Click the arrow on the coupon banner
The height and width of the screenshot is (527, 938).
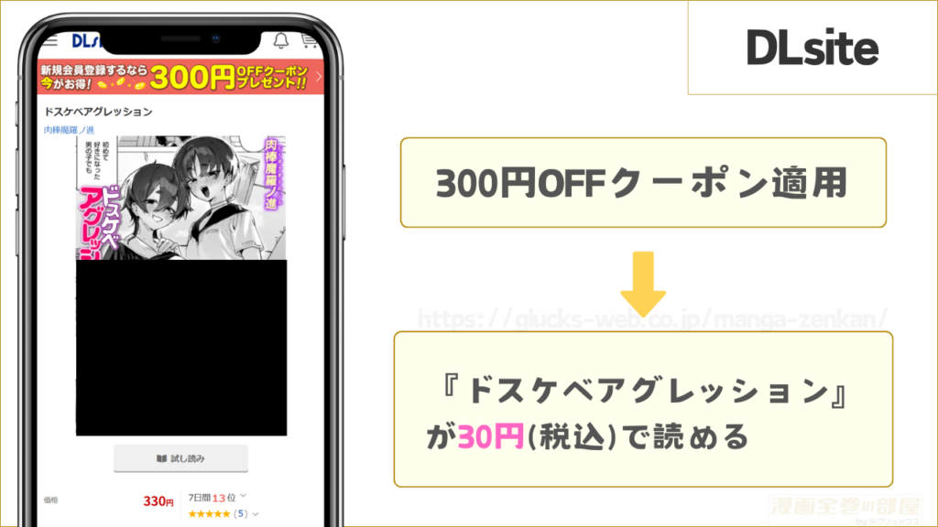pos(318,77)
